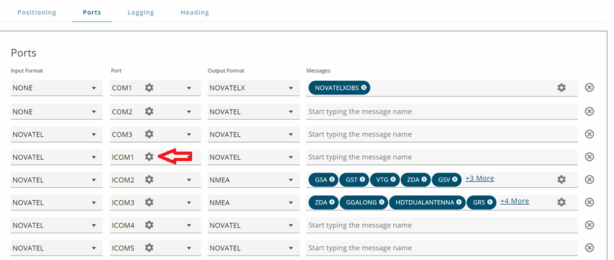Open the ICOM2 port settings gear
The image size is (614, 260).
click(149, 179)
